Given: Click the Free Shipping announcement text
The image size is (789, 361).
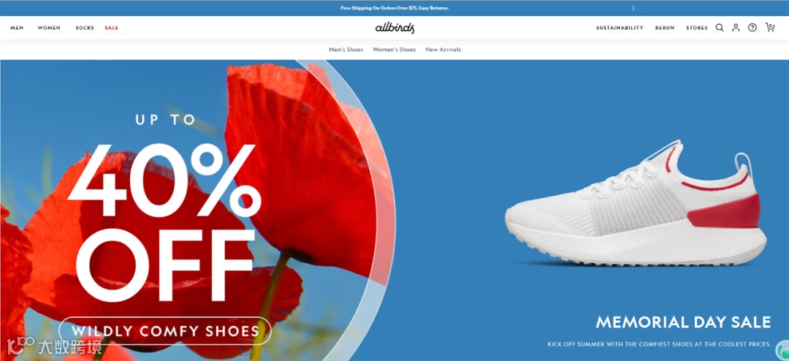Looking at the screenshot, I should pyautogui.click(x=394, y=8).
